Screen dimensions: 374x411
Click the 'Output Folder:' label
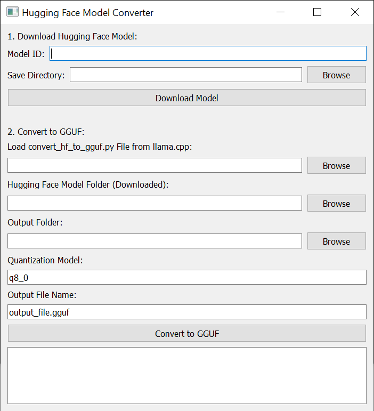35,222
